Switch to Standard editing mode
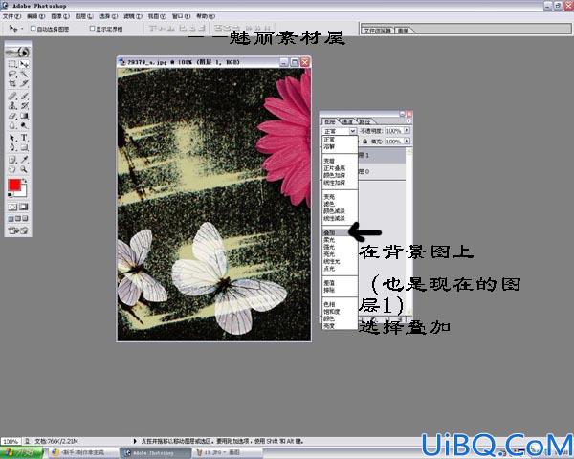 12,207
